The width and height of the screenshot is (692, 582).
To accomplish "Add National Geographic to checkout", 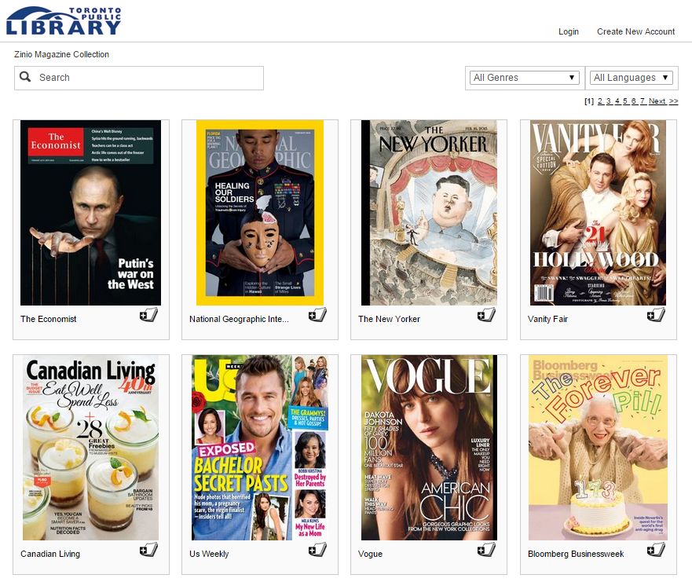I will 318,315.
